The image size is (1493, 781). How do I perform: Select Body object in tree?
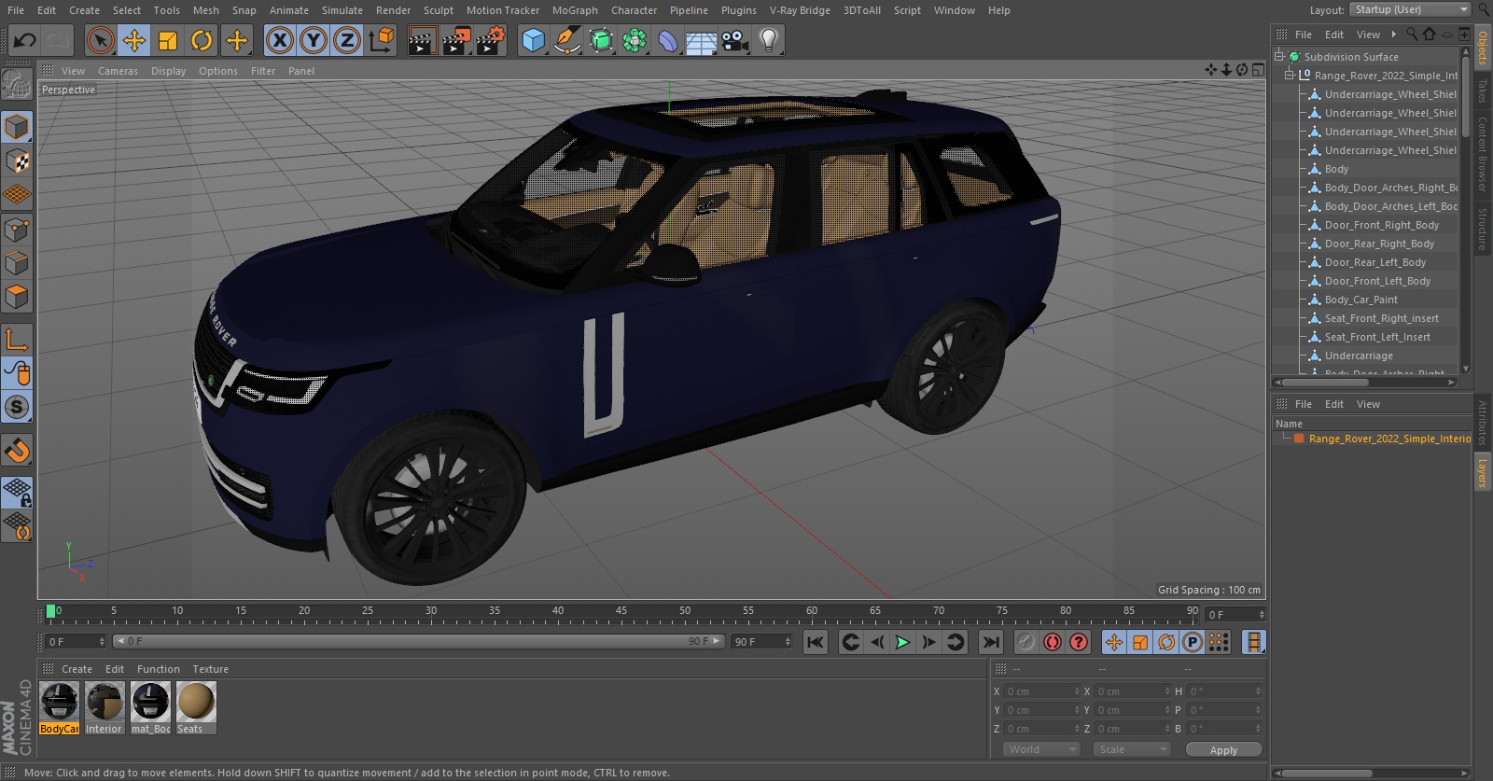(1336, 169)
